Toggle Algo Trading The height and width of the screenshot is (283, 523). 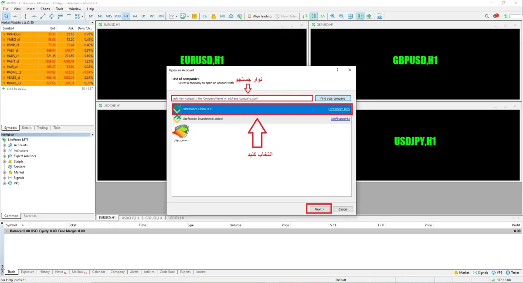259,16
